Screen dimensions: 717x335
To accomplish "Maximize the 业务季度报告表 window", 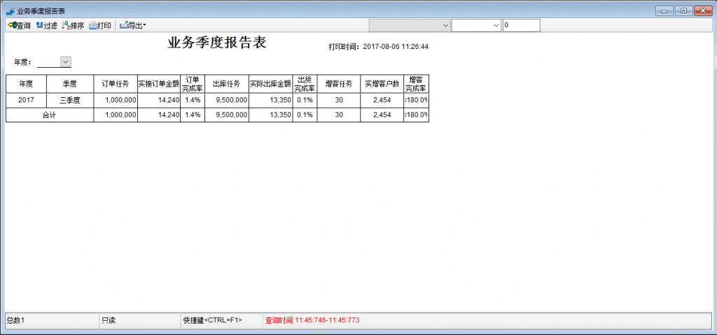I will click(682, 10).
